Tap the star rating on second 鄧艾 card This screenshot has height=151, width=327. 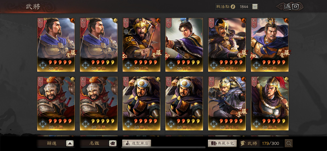[x=187, y=121]
